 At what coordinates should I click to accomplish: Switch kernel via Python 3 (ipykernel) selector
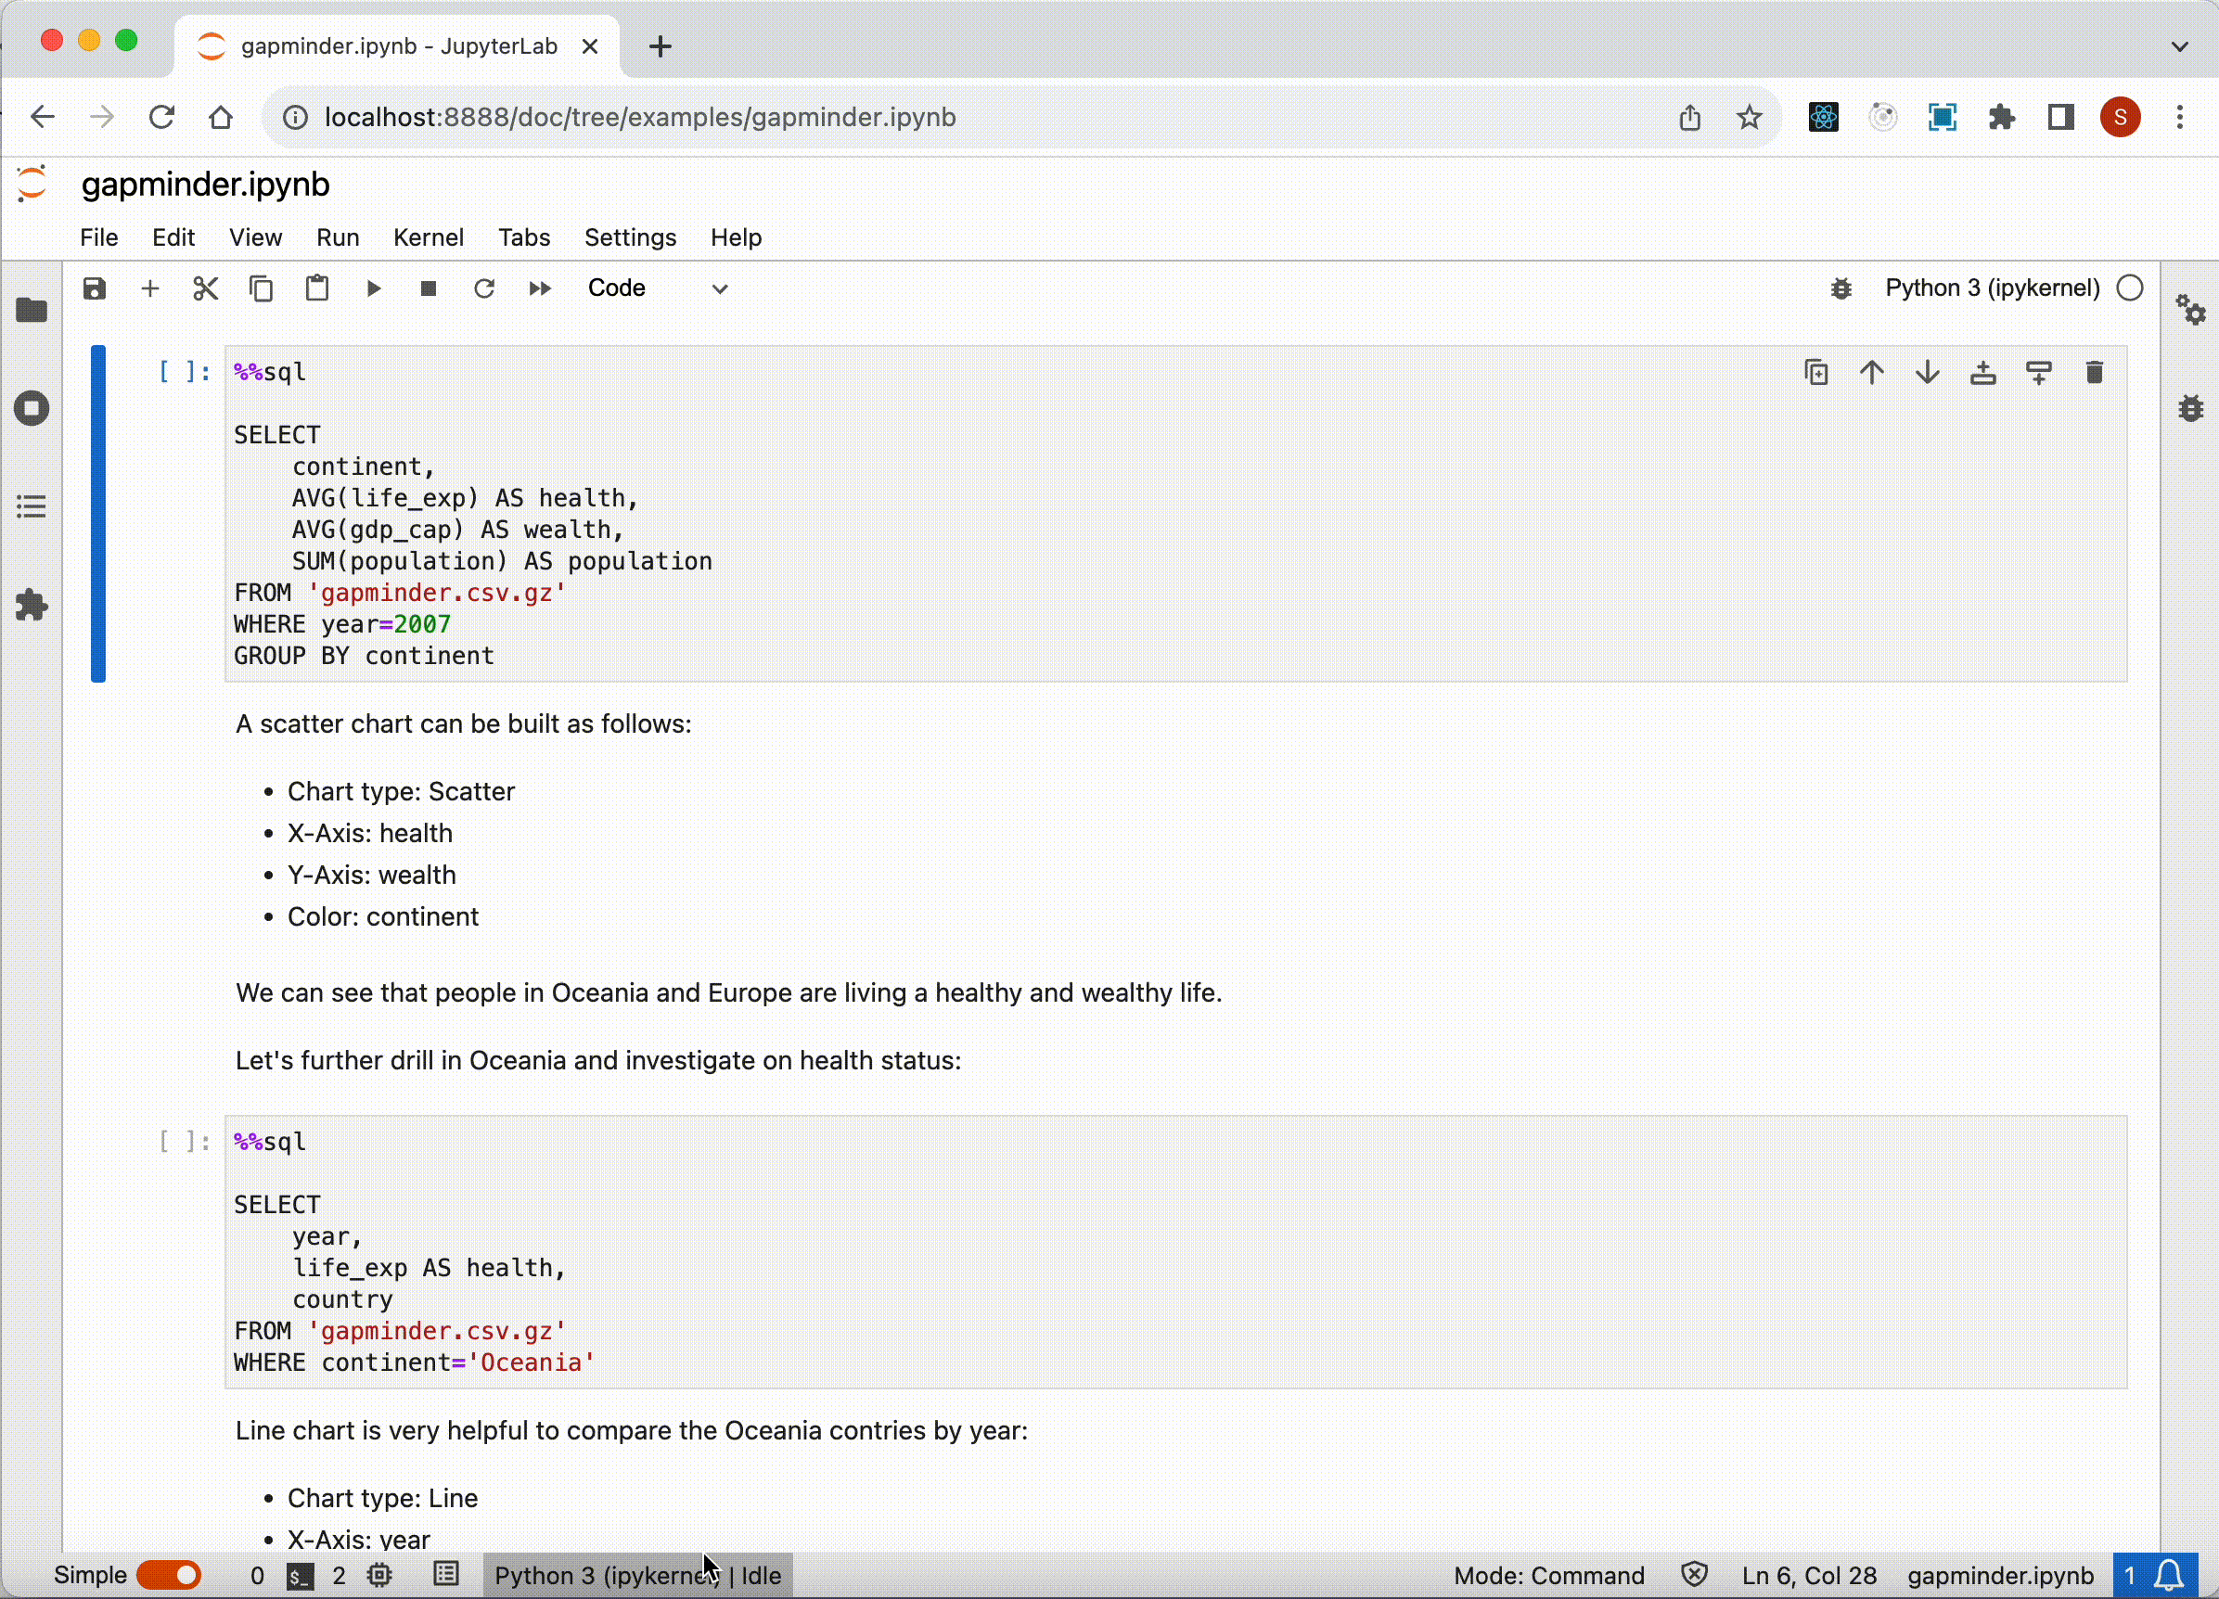pyautogui.click(x=1991, y=288)
